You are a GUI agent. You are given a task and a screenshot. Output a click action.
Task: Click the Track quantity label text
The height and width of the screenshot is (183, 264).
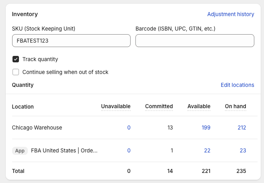coord(40,59)
